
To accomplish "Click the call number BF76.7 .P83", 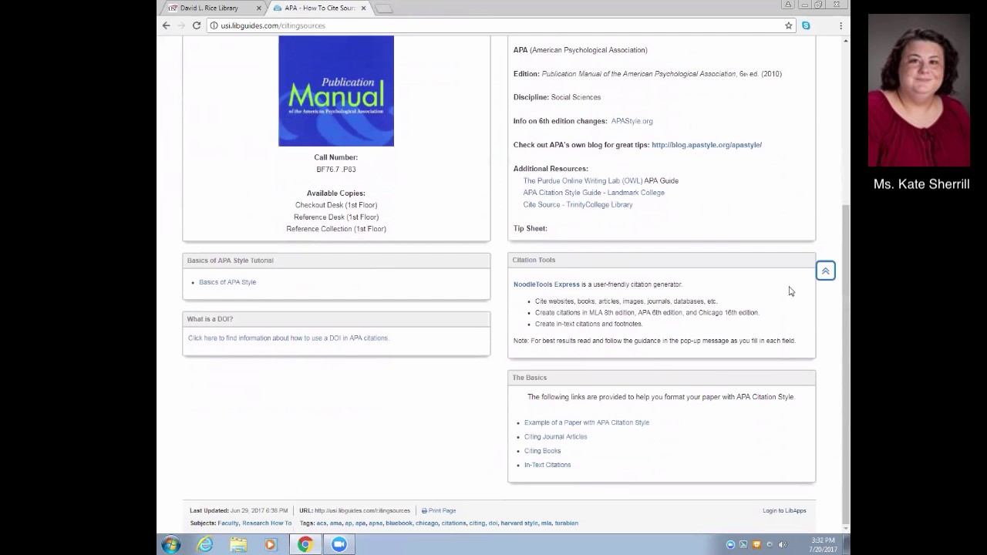I will click(x=336, y=170).
